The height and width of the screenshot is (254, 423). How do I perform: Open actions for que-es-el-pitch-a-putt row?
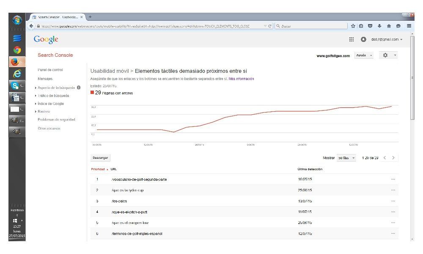click(393, 212)
